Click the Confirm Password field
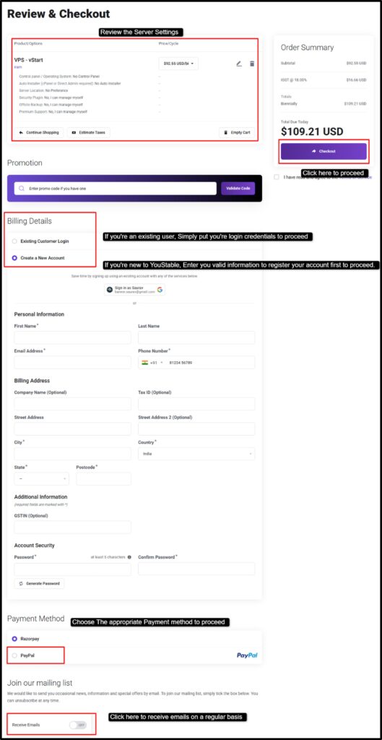This screenshot has height=740, width=382. coord(196,569)
